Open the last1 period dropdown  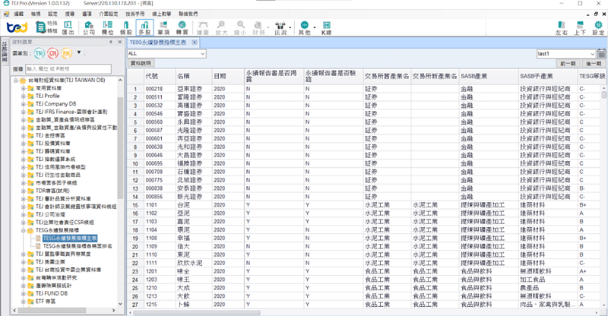coord(566,54)
